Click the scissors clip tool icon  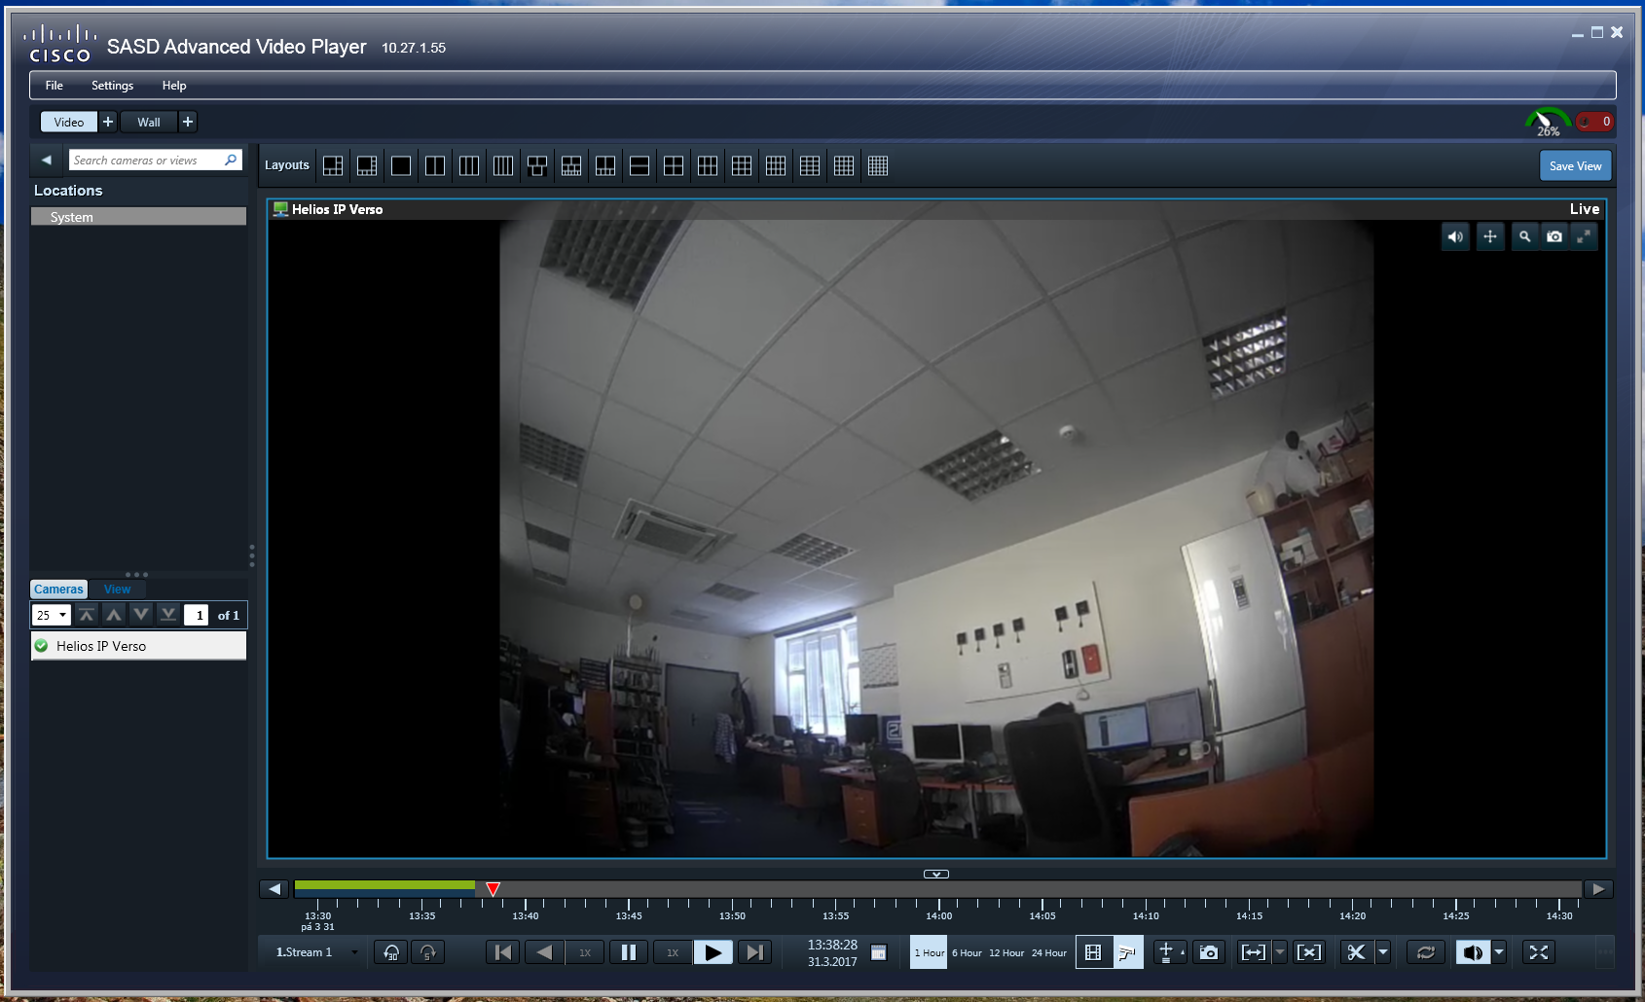(x=1356, y=952)
